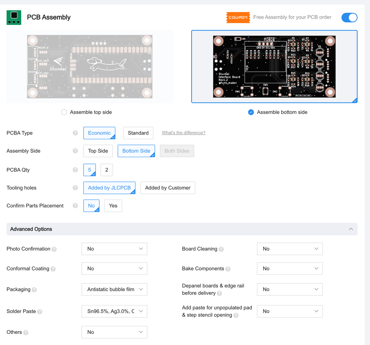Select Both Sides for Assembly Side
Viewport: 370px width, 345px height.
pos(177,151)
